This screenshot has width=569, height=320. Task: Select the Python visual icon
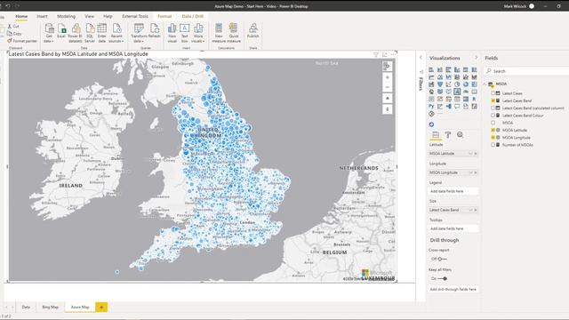431,107
